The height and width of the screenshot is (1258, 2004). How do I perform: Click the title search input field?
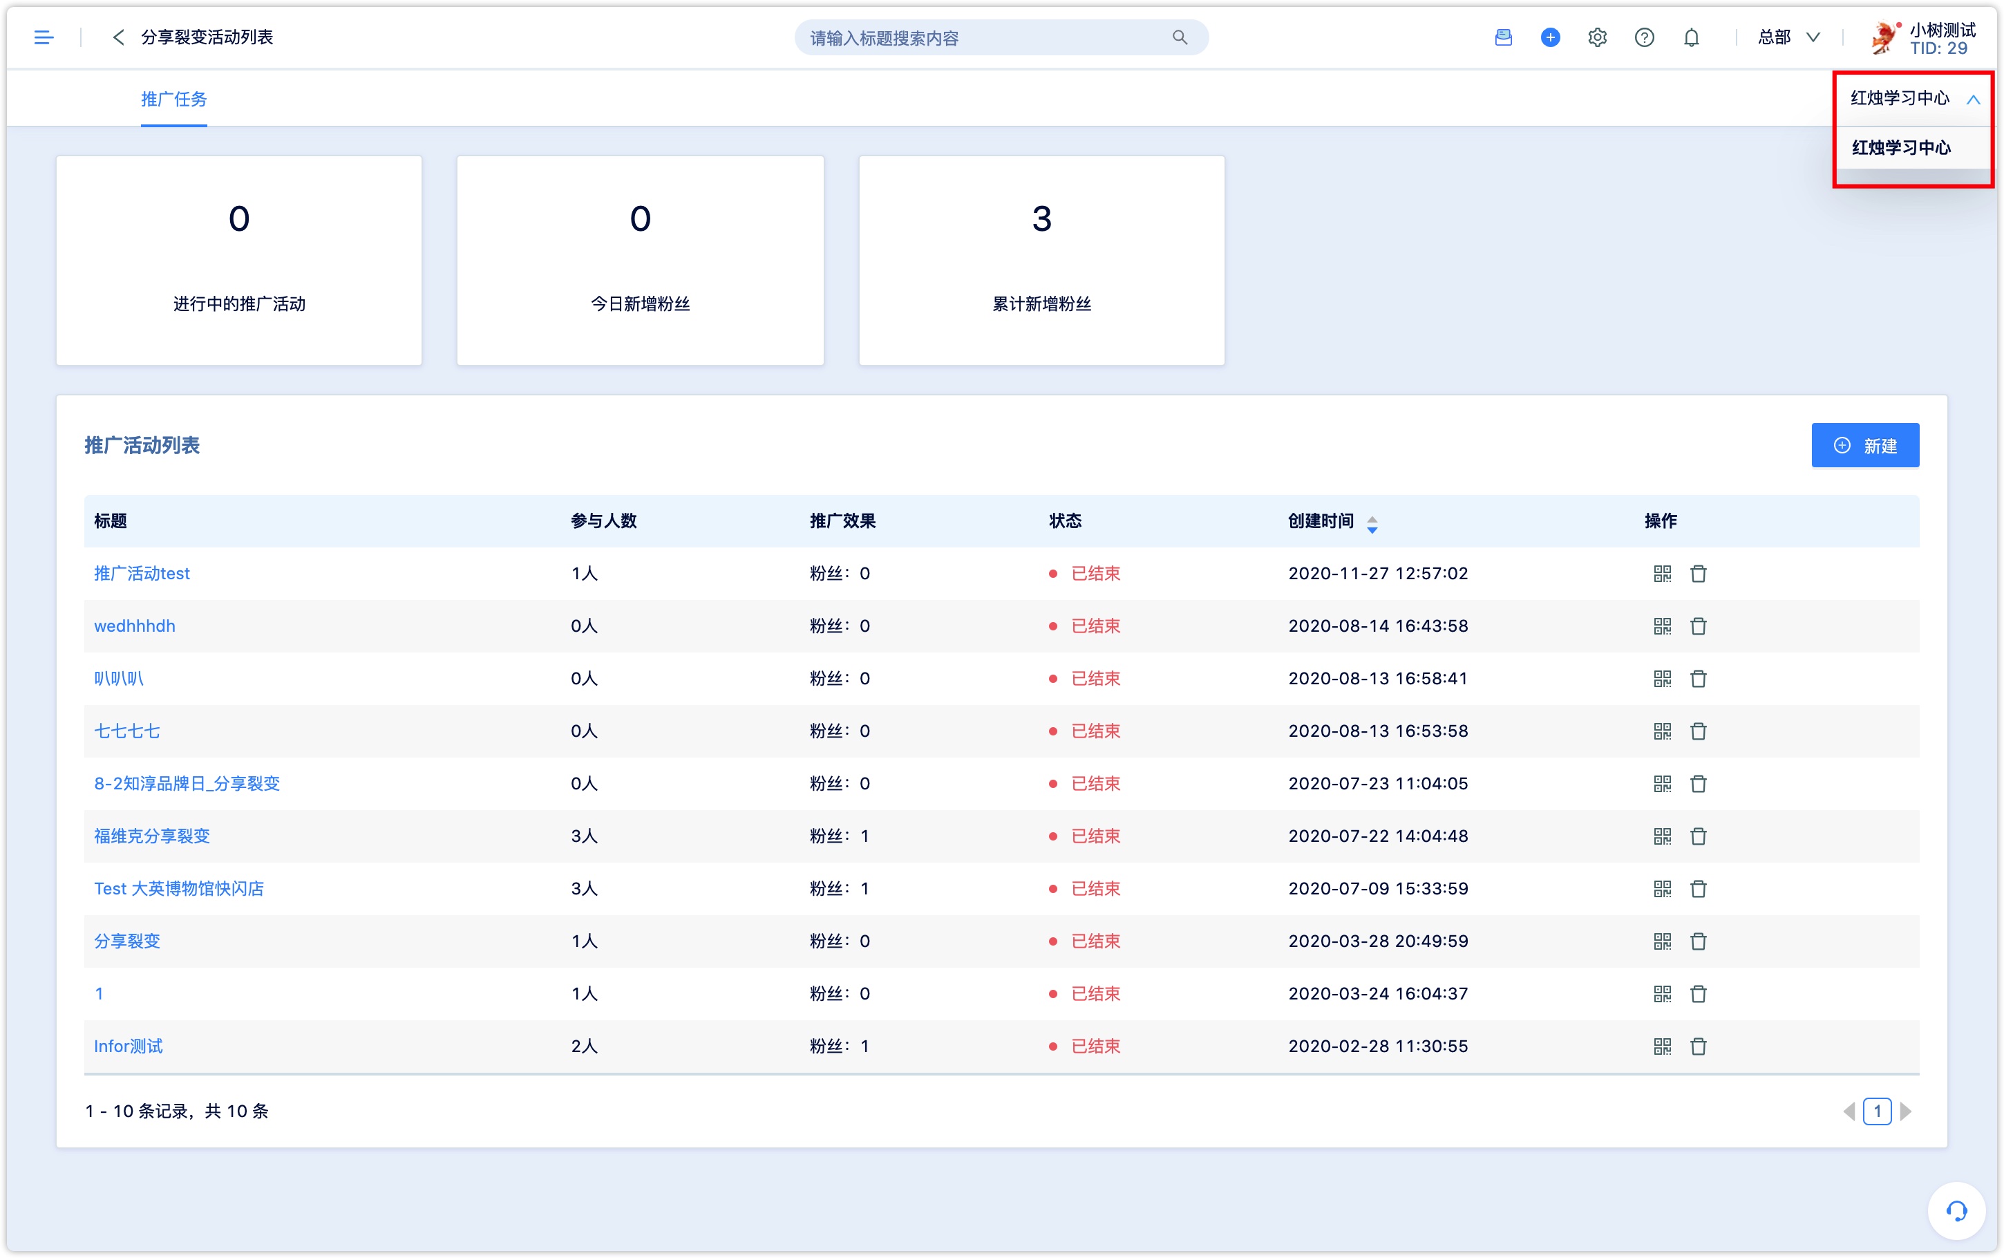tap(1001, 37)
